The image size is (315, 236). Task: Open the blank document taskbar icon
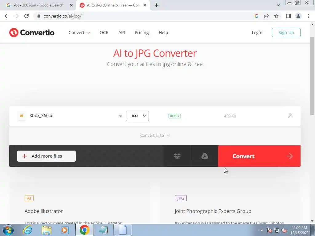(x=123, y=230)
